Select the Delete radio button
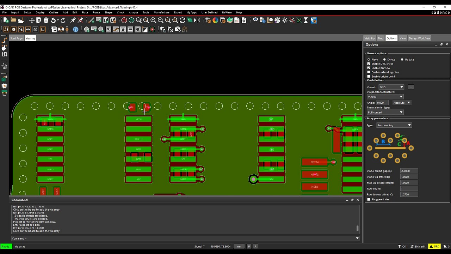Image resolution: width=451 pixels, height=254 pixels. pyautogui.click(x=384, y=60)
